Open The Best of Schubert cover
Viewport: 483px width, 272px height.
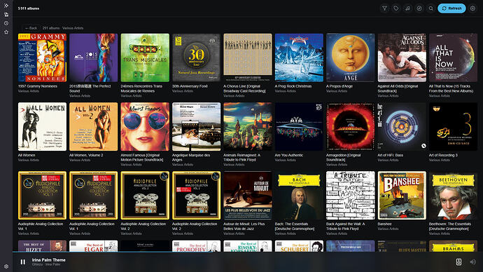pos(299,246)
